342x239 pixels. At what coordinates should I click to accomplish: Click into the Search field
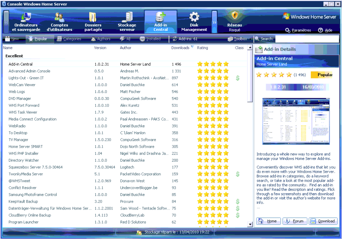coord(307,39)
